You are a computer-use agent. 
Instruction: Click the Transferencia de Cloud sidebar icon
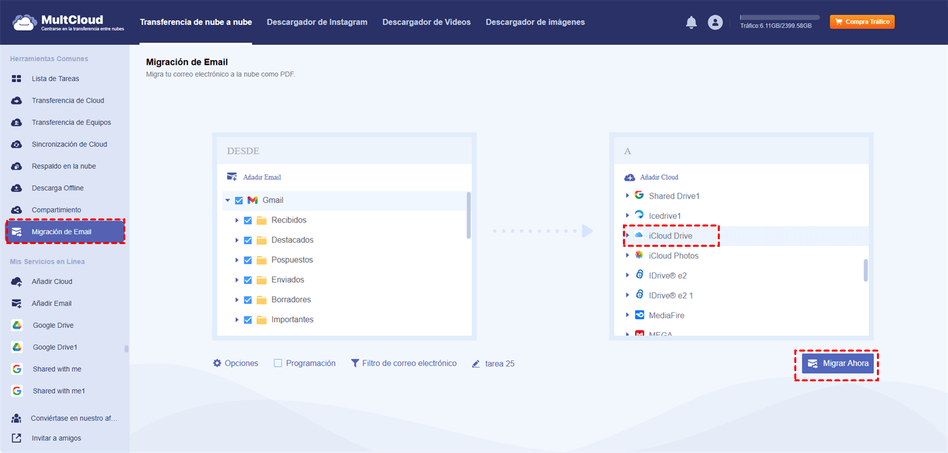click(16, 100)
